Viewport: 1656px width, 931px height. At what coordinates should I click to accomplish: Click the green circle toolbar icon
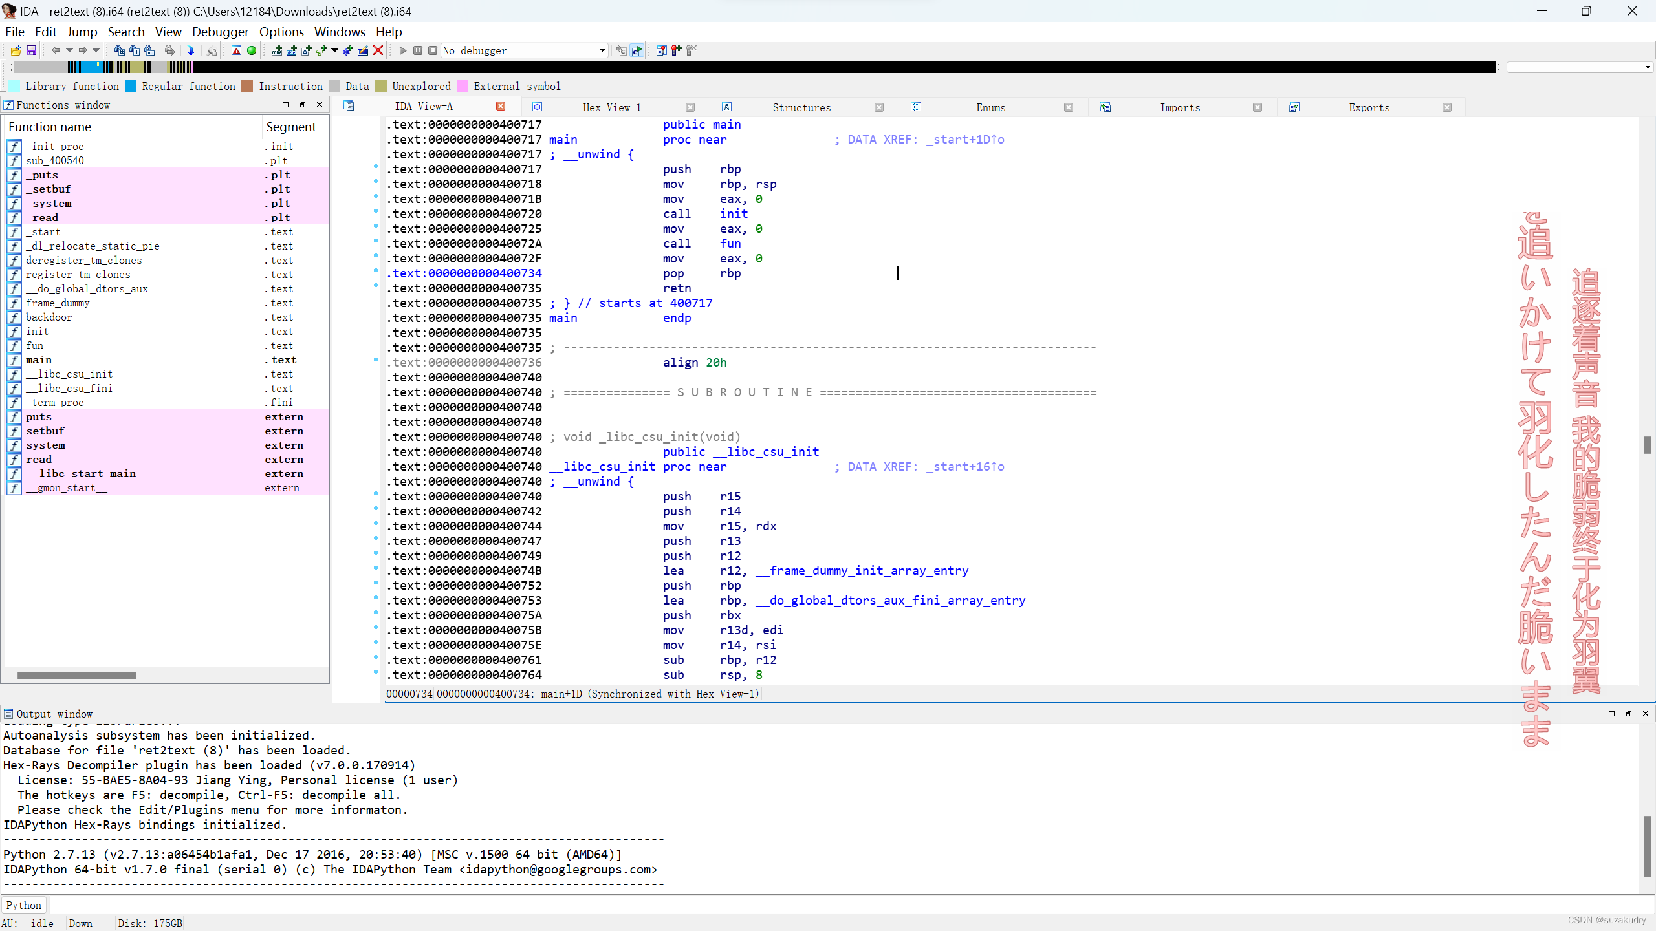252,50
